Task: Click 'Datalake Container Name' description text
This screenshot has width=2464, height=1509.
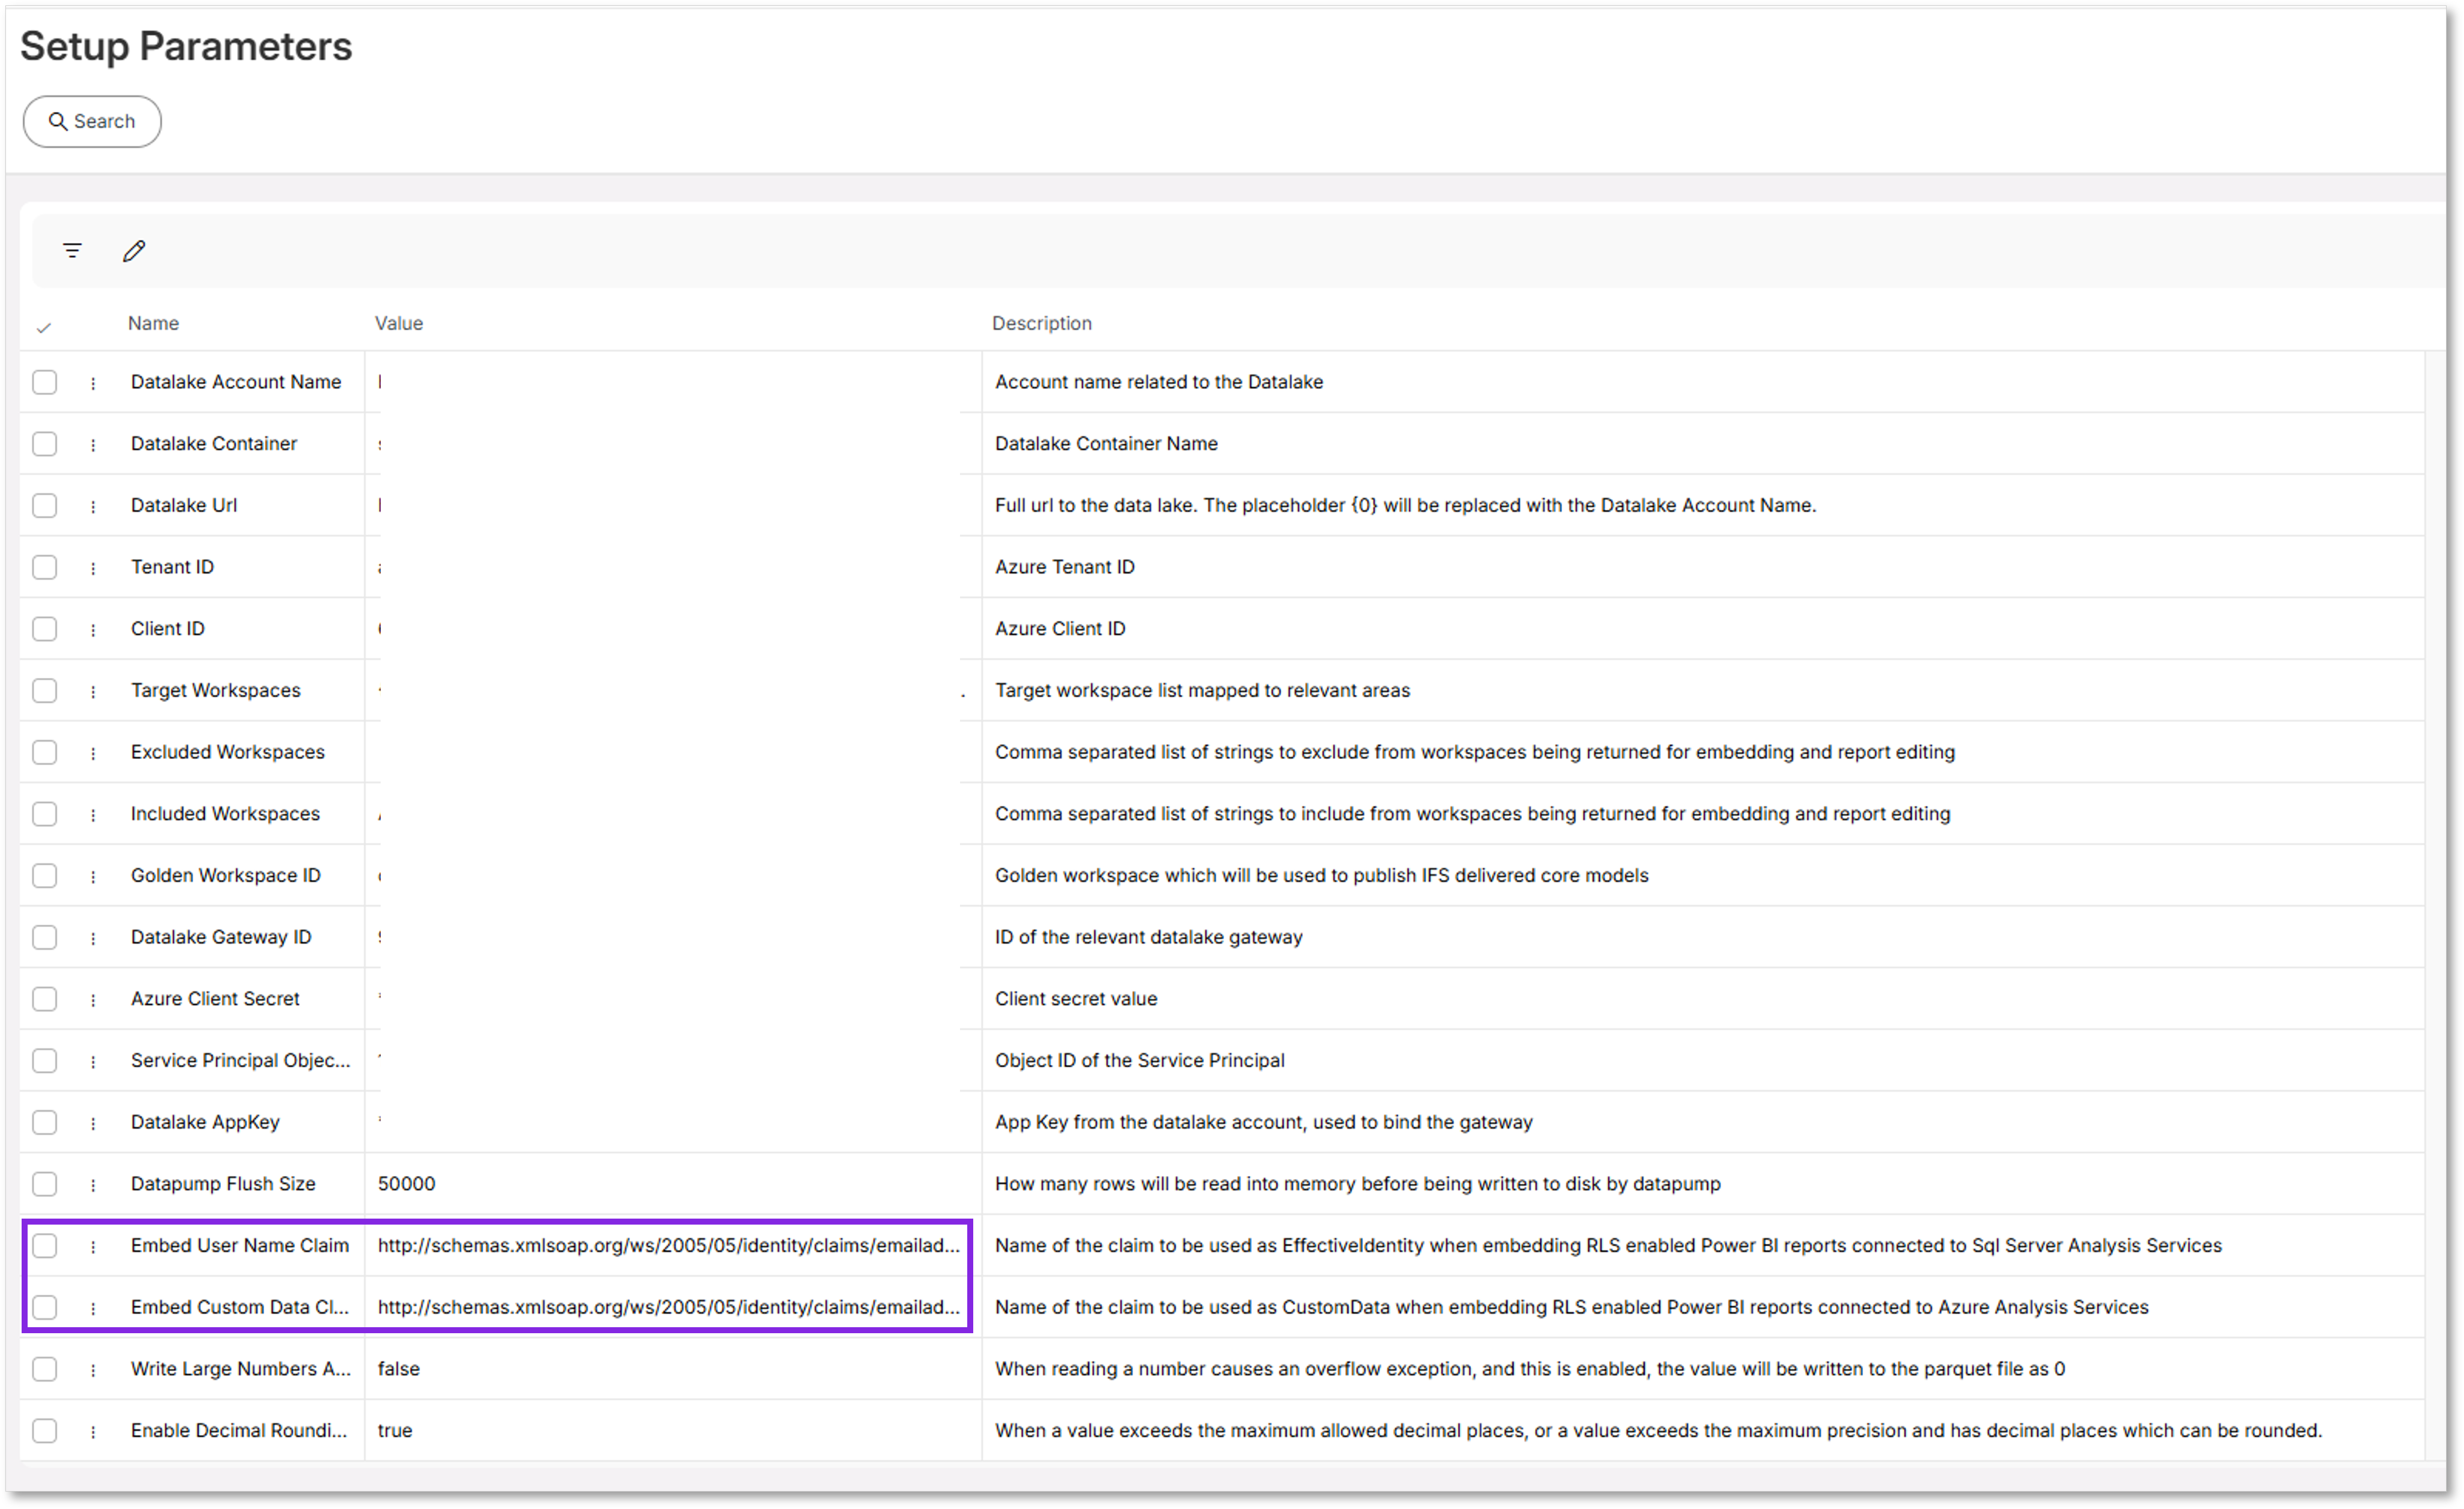Action: [x=1106, y=444]
